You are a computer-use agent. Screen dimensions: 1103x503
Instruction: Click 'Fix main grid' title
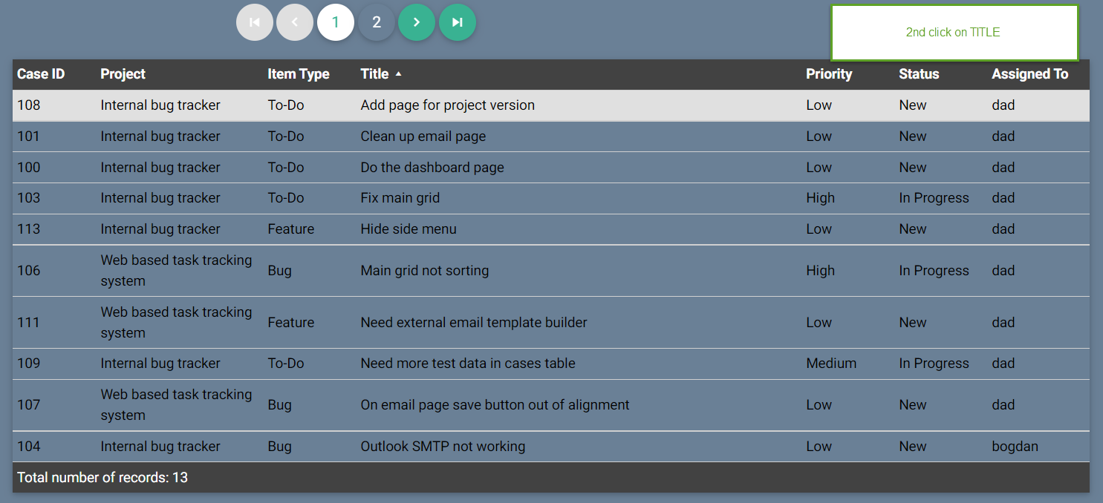pyautogui.click(x=400, y=198)
